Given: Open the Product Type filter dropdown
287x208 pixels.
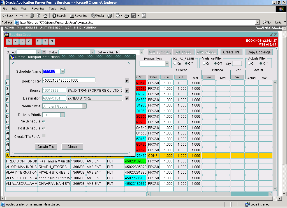Looking at the screenshot, I should [166, 64].
